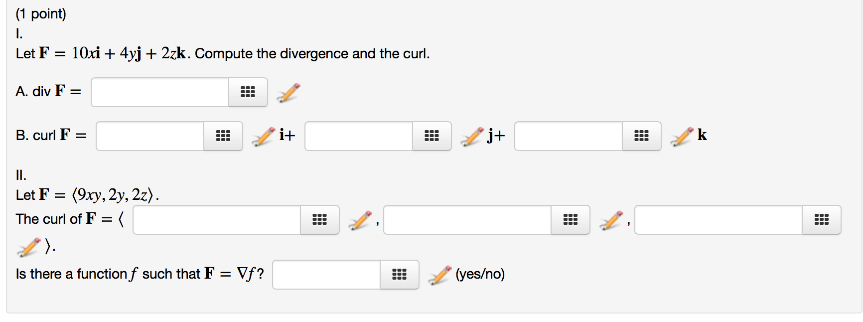Select the yes/no answer field

326,275
